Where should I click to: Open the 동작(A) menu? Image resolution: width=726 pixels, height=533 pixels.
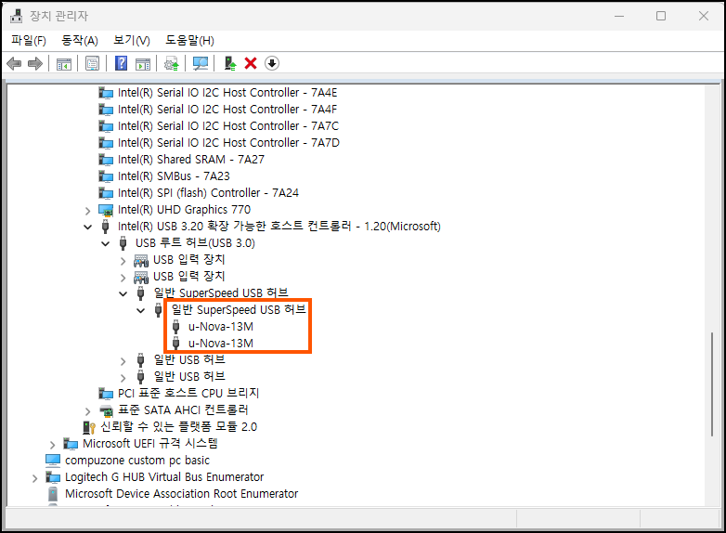click(79, 40)
